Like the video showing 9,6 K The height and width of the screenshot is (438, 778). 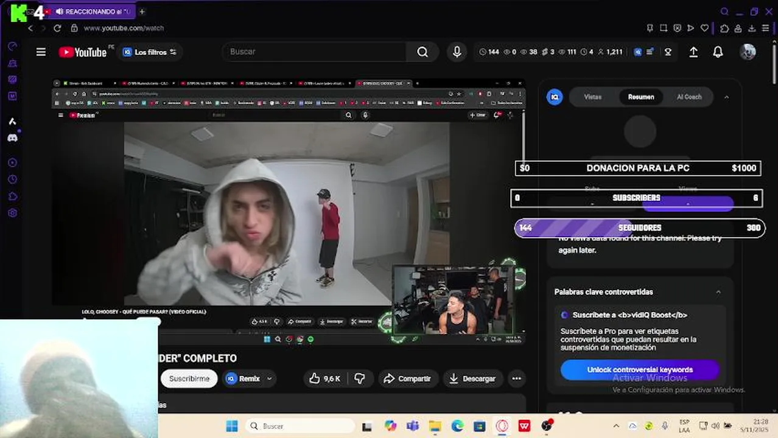[x=325, y=378]
